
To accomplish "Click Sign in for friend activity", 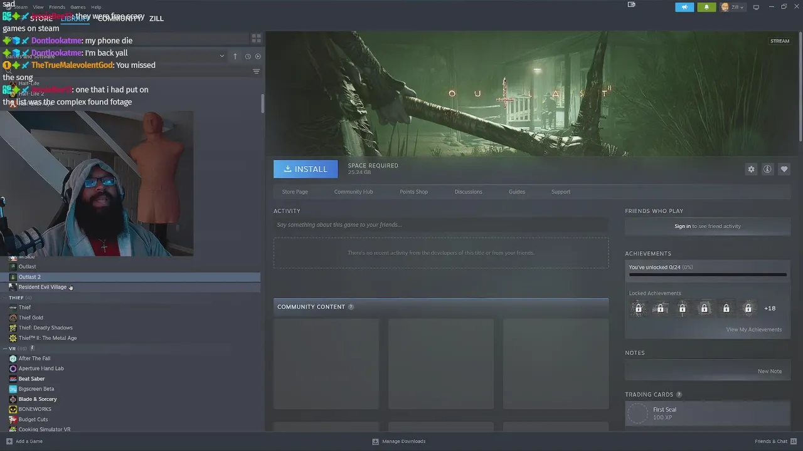I will click(x=683, y=226).
